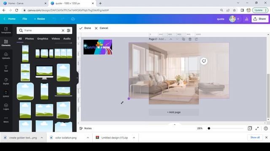This screenshot has height=151, width=270.
Task: Click the purple crop corner handle
Action: click(x=129, y=99)
